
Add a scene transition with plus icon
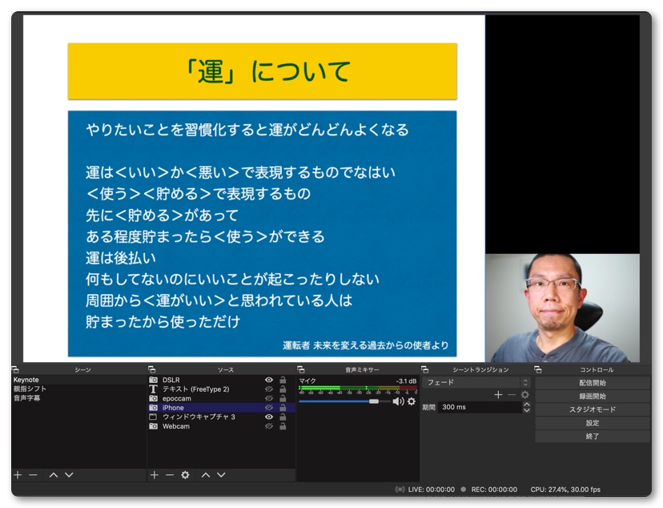[498, 395]
